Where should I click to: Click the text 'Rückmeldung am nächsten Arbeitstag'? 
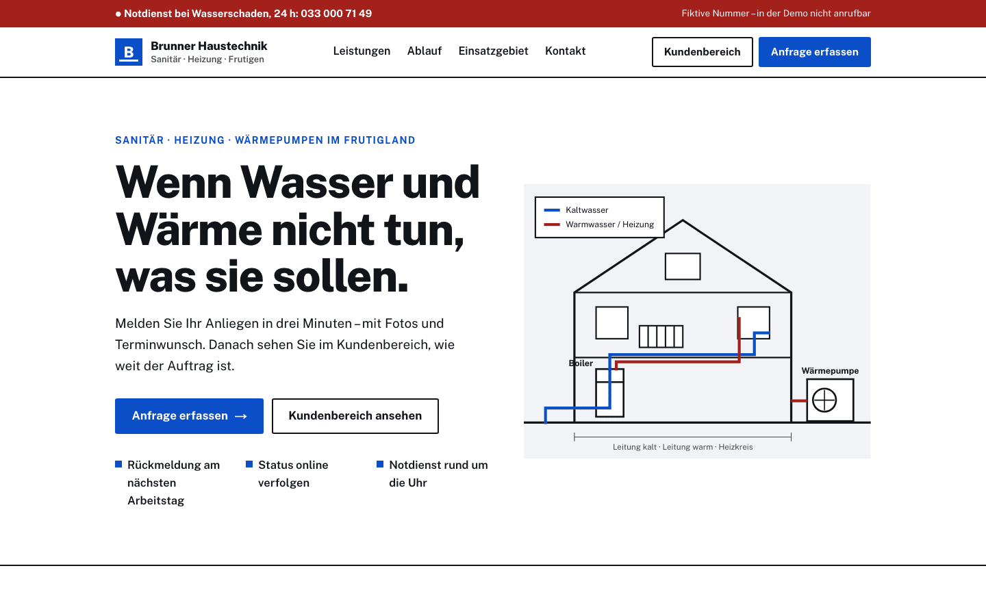point(174,483)
